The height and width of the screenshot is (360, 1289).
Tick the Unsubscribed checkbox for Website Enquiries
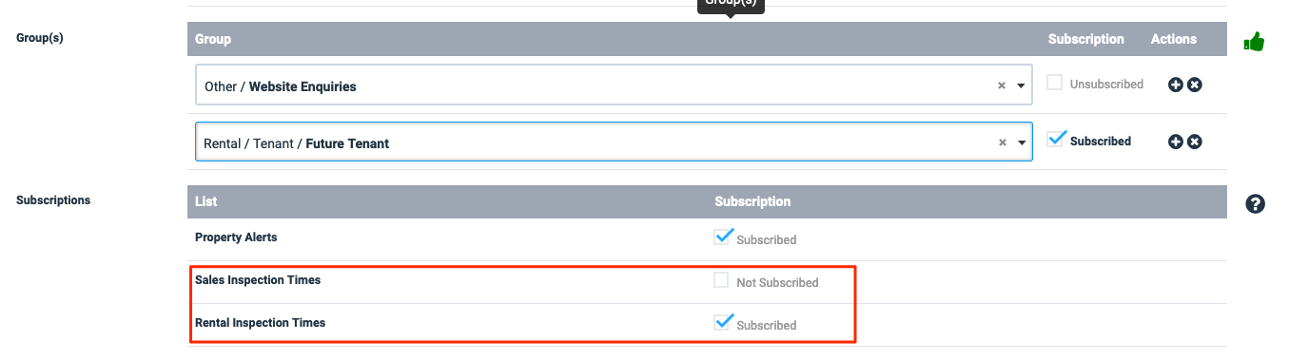(x=1054, y=83)
